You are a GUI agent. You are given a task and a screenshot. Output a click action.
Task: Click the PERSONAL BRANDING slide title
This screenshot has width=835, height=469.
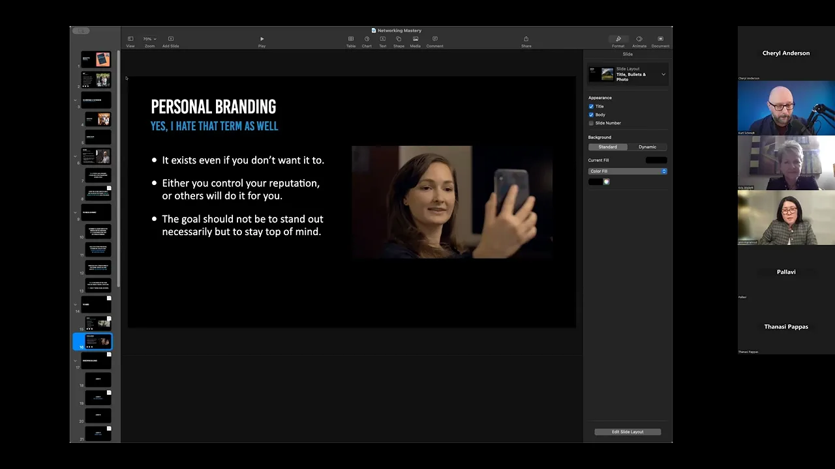tap(213, 107)
